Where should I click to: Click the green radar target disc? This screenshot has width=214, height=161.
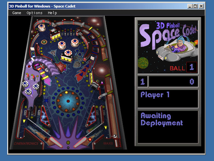44,42
